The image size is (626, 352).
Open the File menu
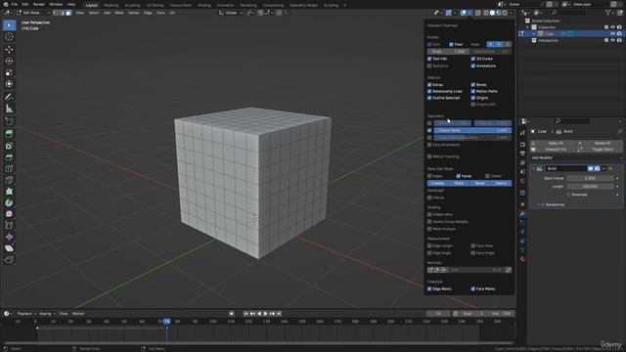(15, 4)
